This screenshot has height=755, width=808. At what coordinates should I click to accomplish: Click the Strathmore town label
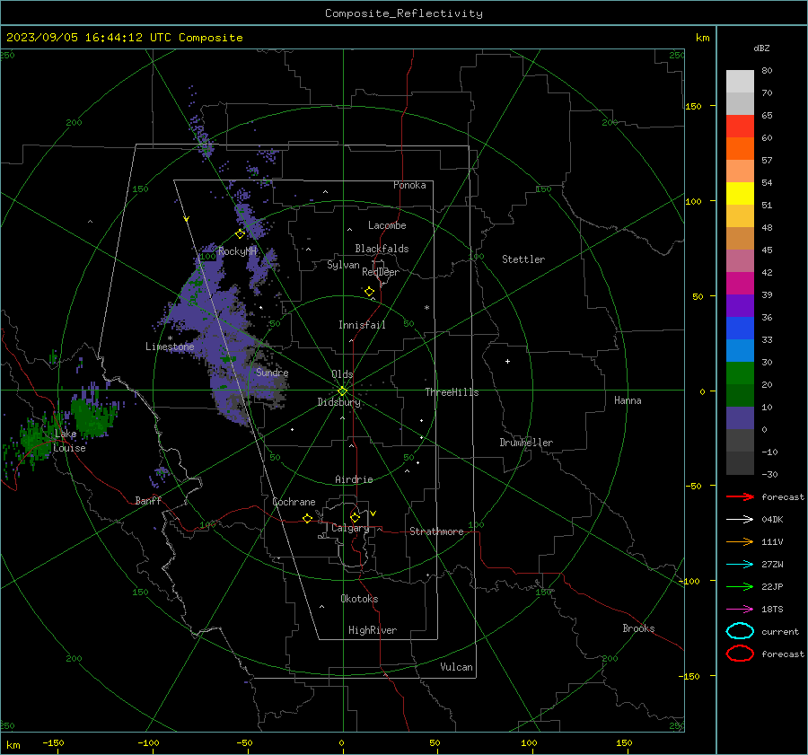pos(436,531)
